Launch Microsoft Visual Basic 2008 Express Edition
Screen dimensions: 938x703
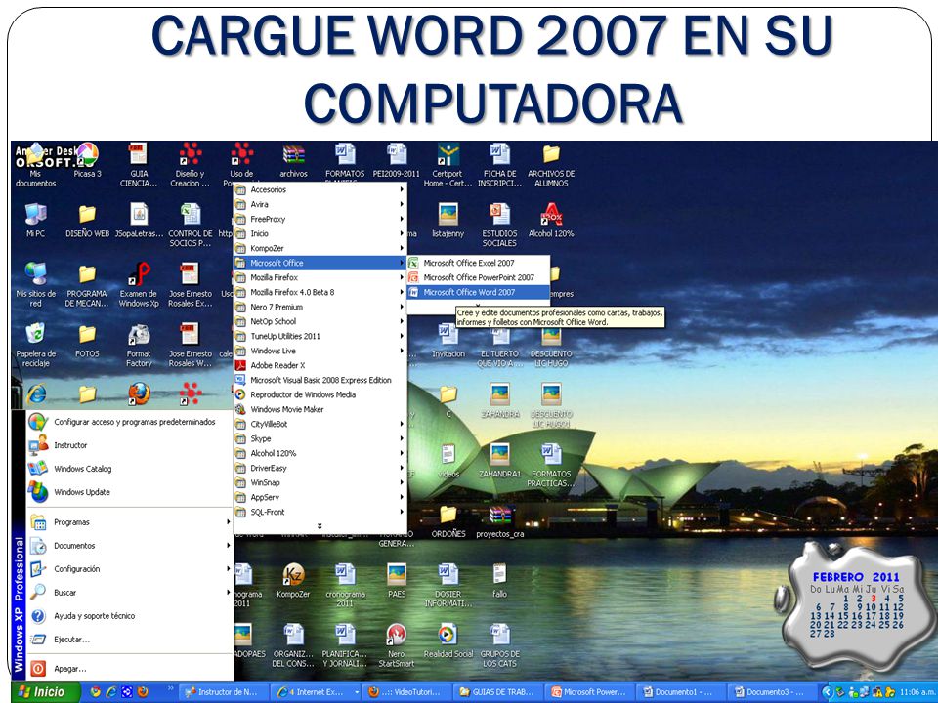pyautogui.click(x=320, y=380)
